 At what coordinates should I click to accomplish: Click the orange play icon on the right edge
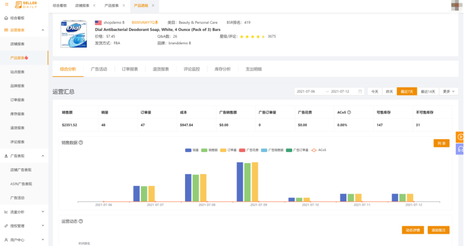460,137
